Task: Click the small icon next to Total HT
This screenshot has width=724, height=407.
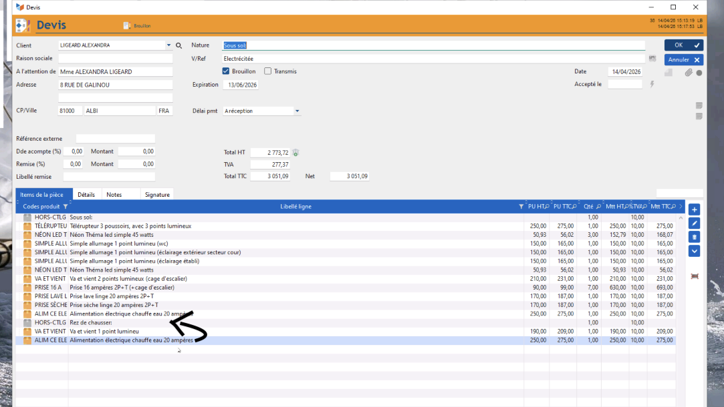Action: (x=295, y=153)
